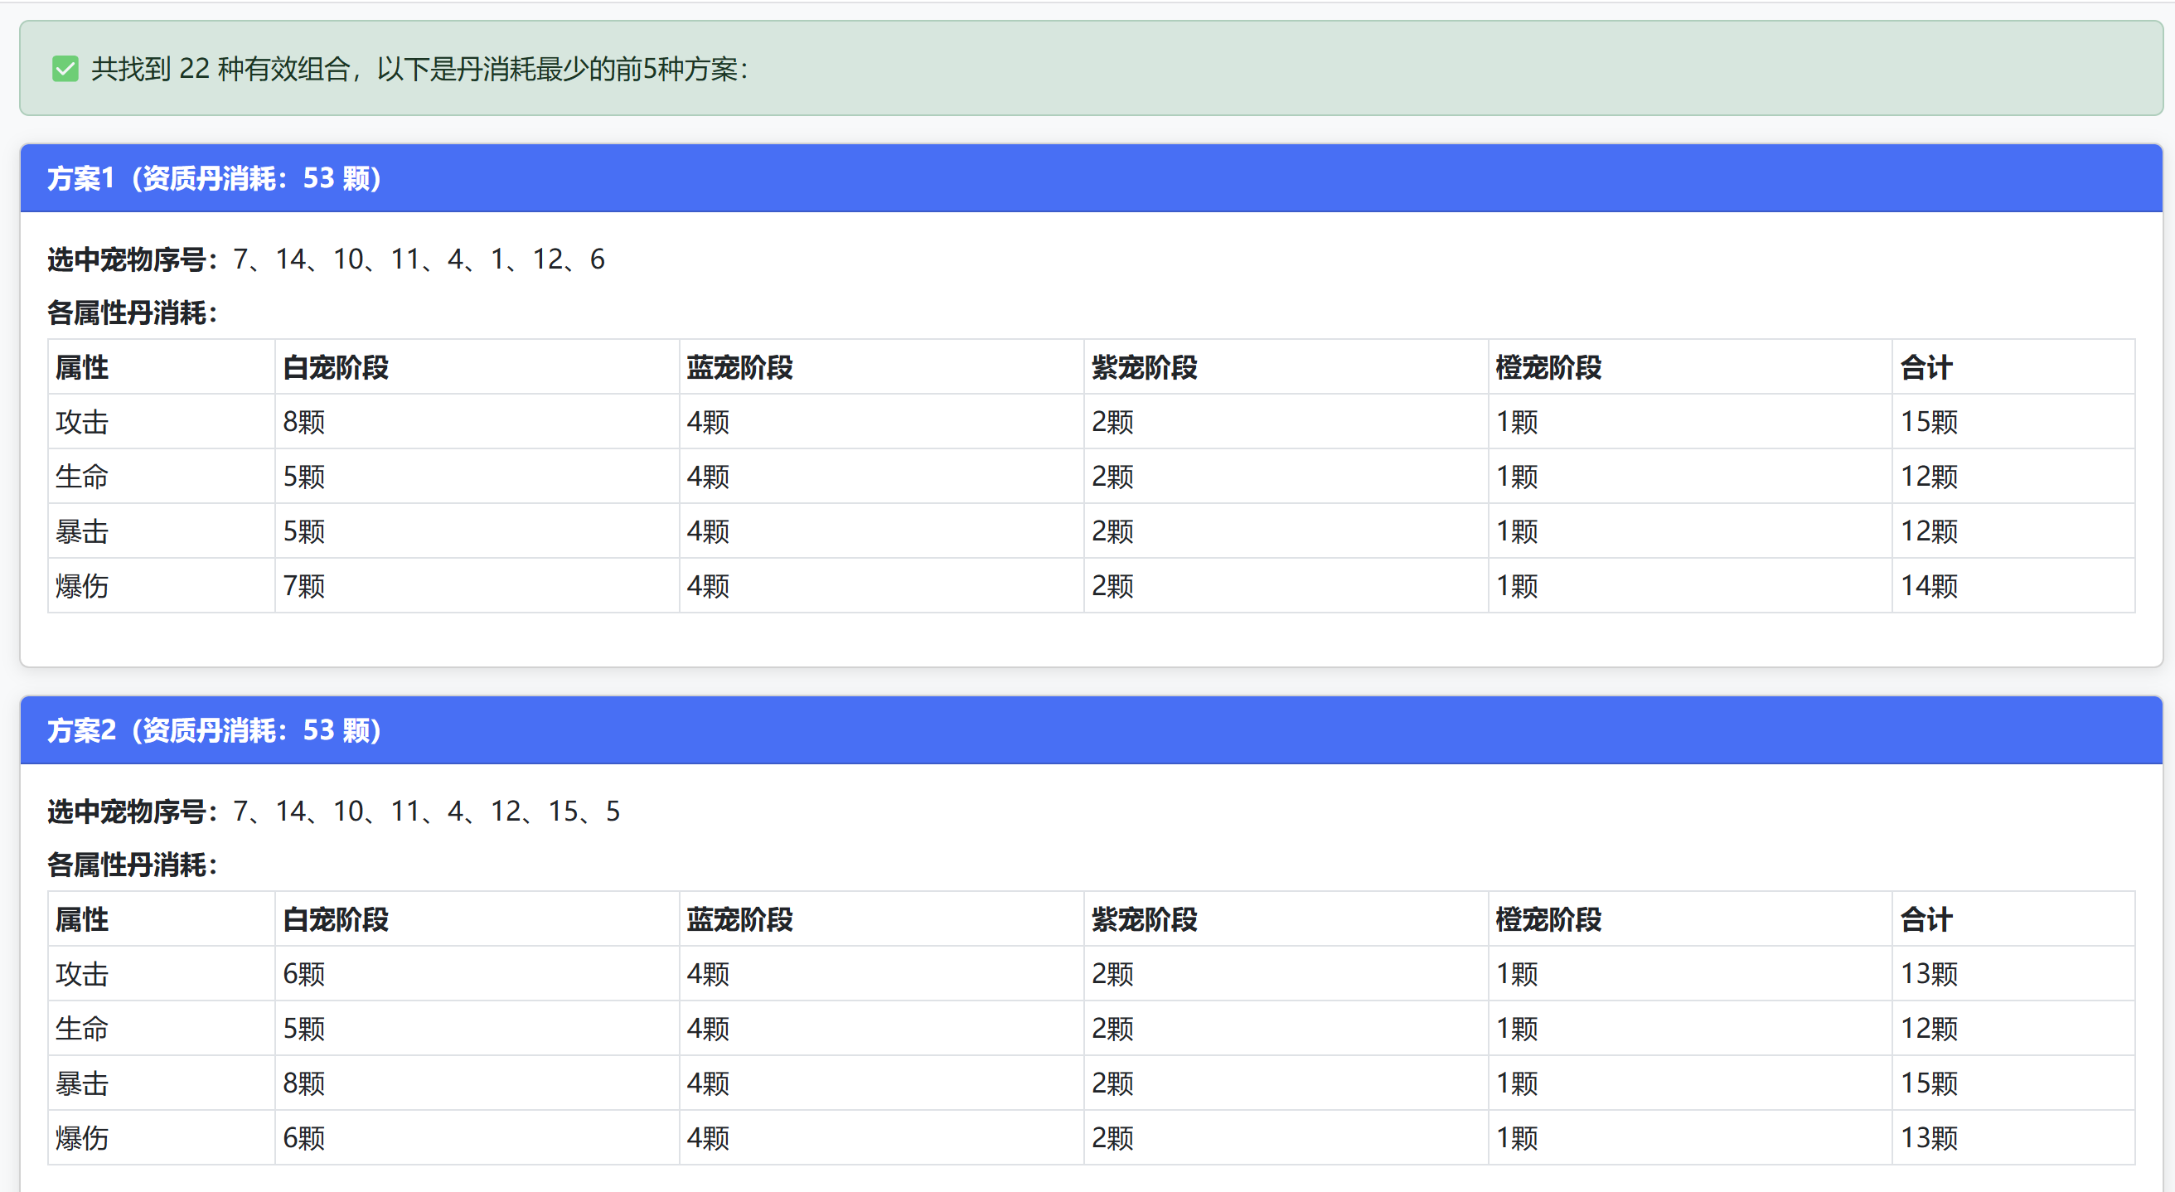Screen dimensions: 2175x1192
Task: Select the 攻击 row in 方案1 table
Action: pos(82,422)
